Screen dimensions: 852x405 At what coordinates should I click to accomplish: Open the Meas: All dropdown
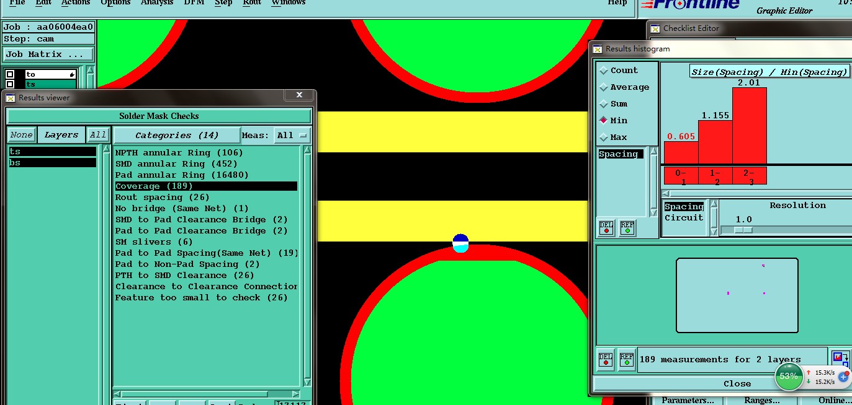[294, 135]
